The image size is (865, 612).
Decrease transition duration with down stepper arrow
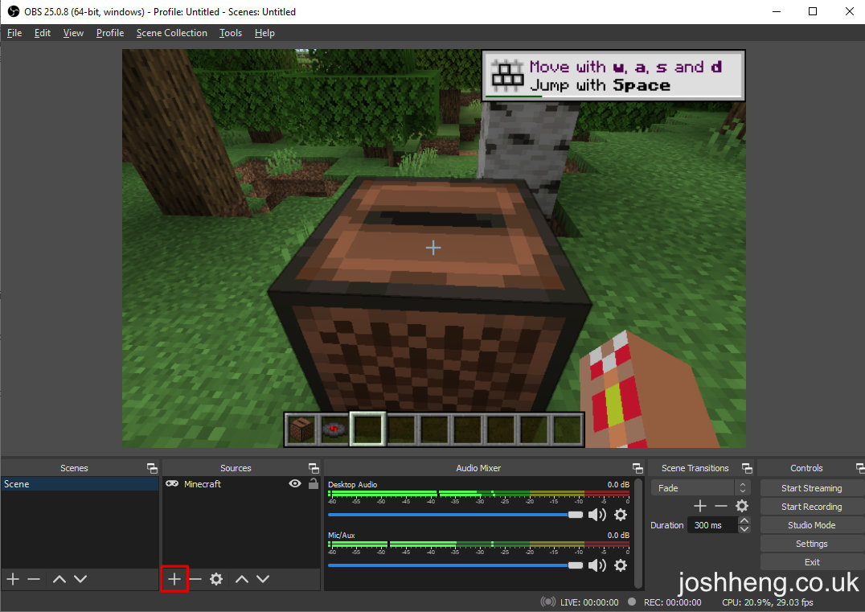(x=744, y=529)
